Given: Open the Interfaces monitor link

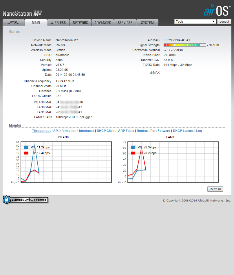Looking at the screenshot, I should [x=87, y=131].
